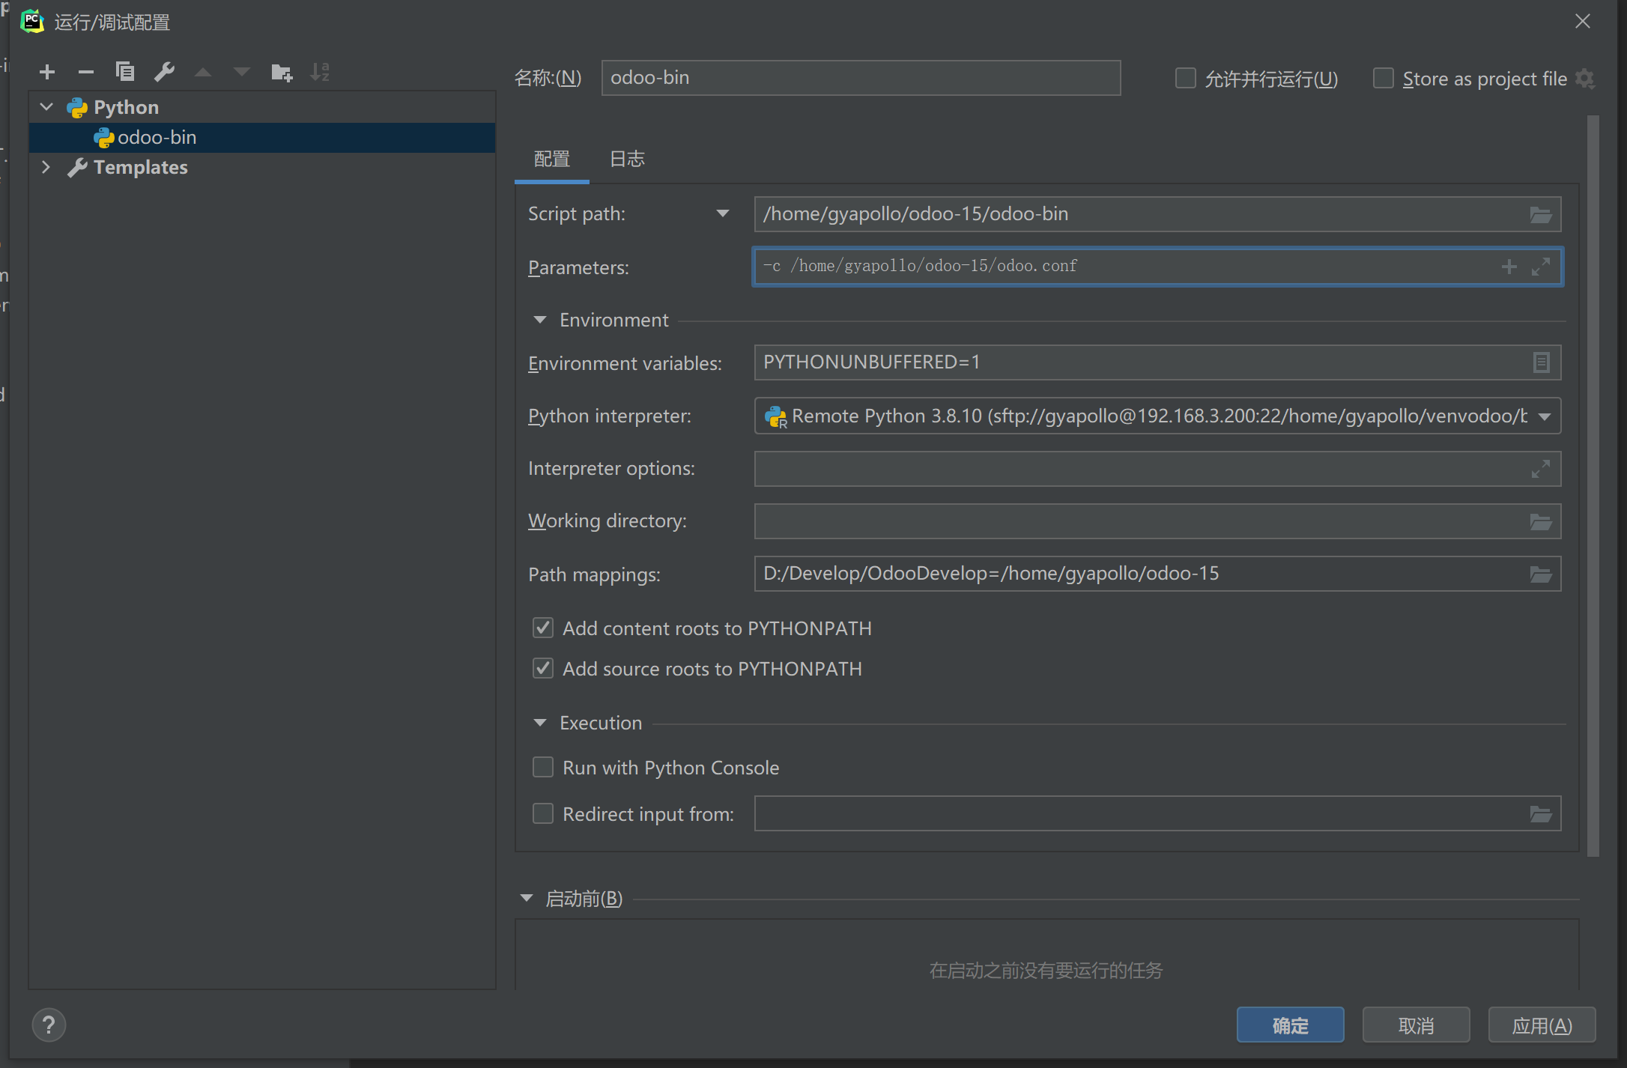Collapse the 启动前(B) section
This screenshot has width=1627, height=1068.
click(527, 898)
